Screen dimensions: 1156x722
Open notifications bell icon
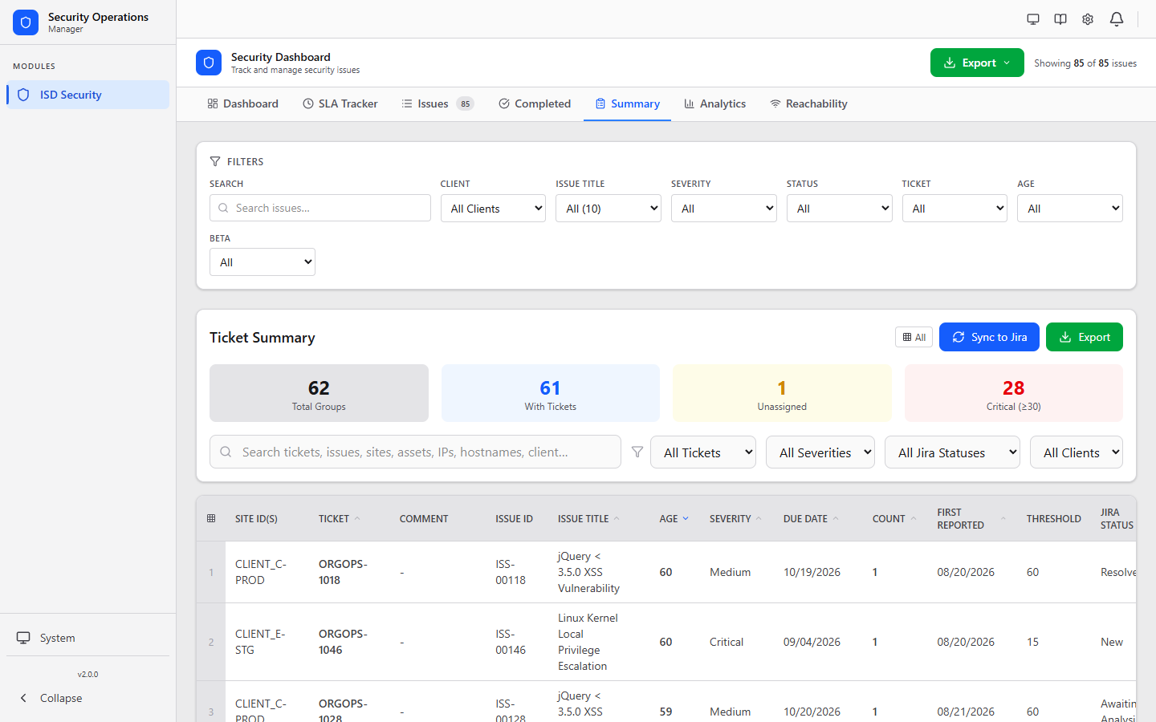click(x=1117, y=19)
